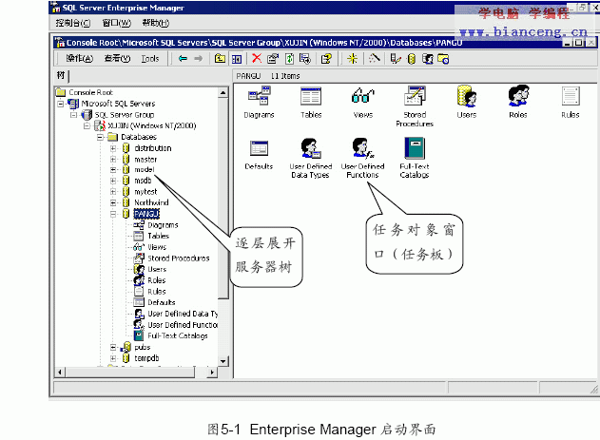The height and width of the screenshot is (440, 600).
Task: Open the Defaults icon in task pane
Action: point(259,148)
